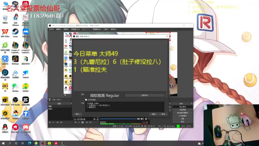Remove the scene with the minus icon
Screen dimensions: 259x146
pyautogui.click(x=53, y=122)
